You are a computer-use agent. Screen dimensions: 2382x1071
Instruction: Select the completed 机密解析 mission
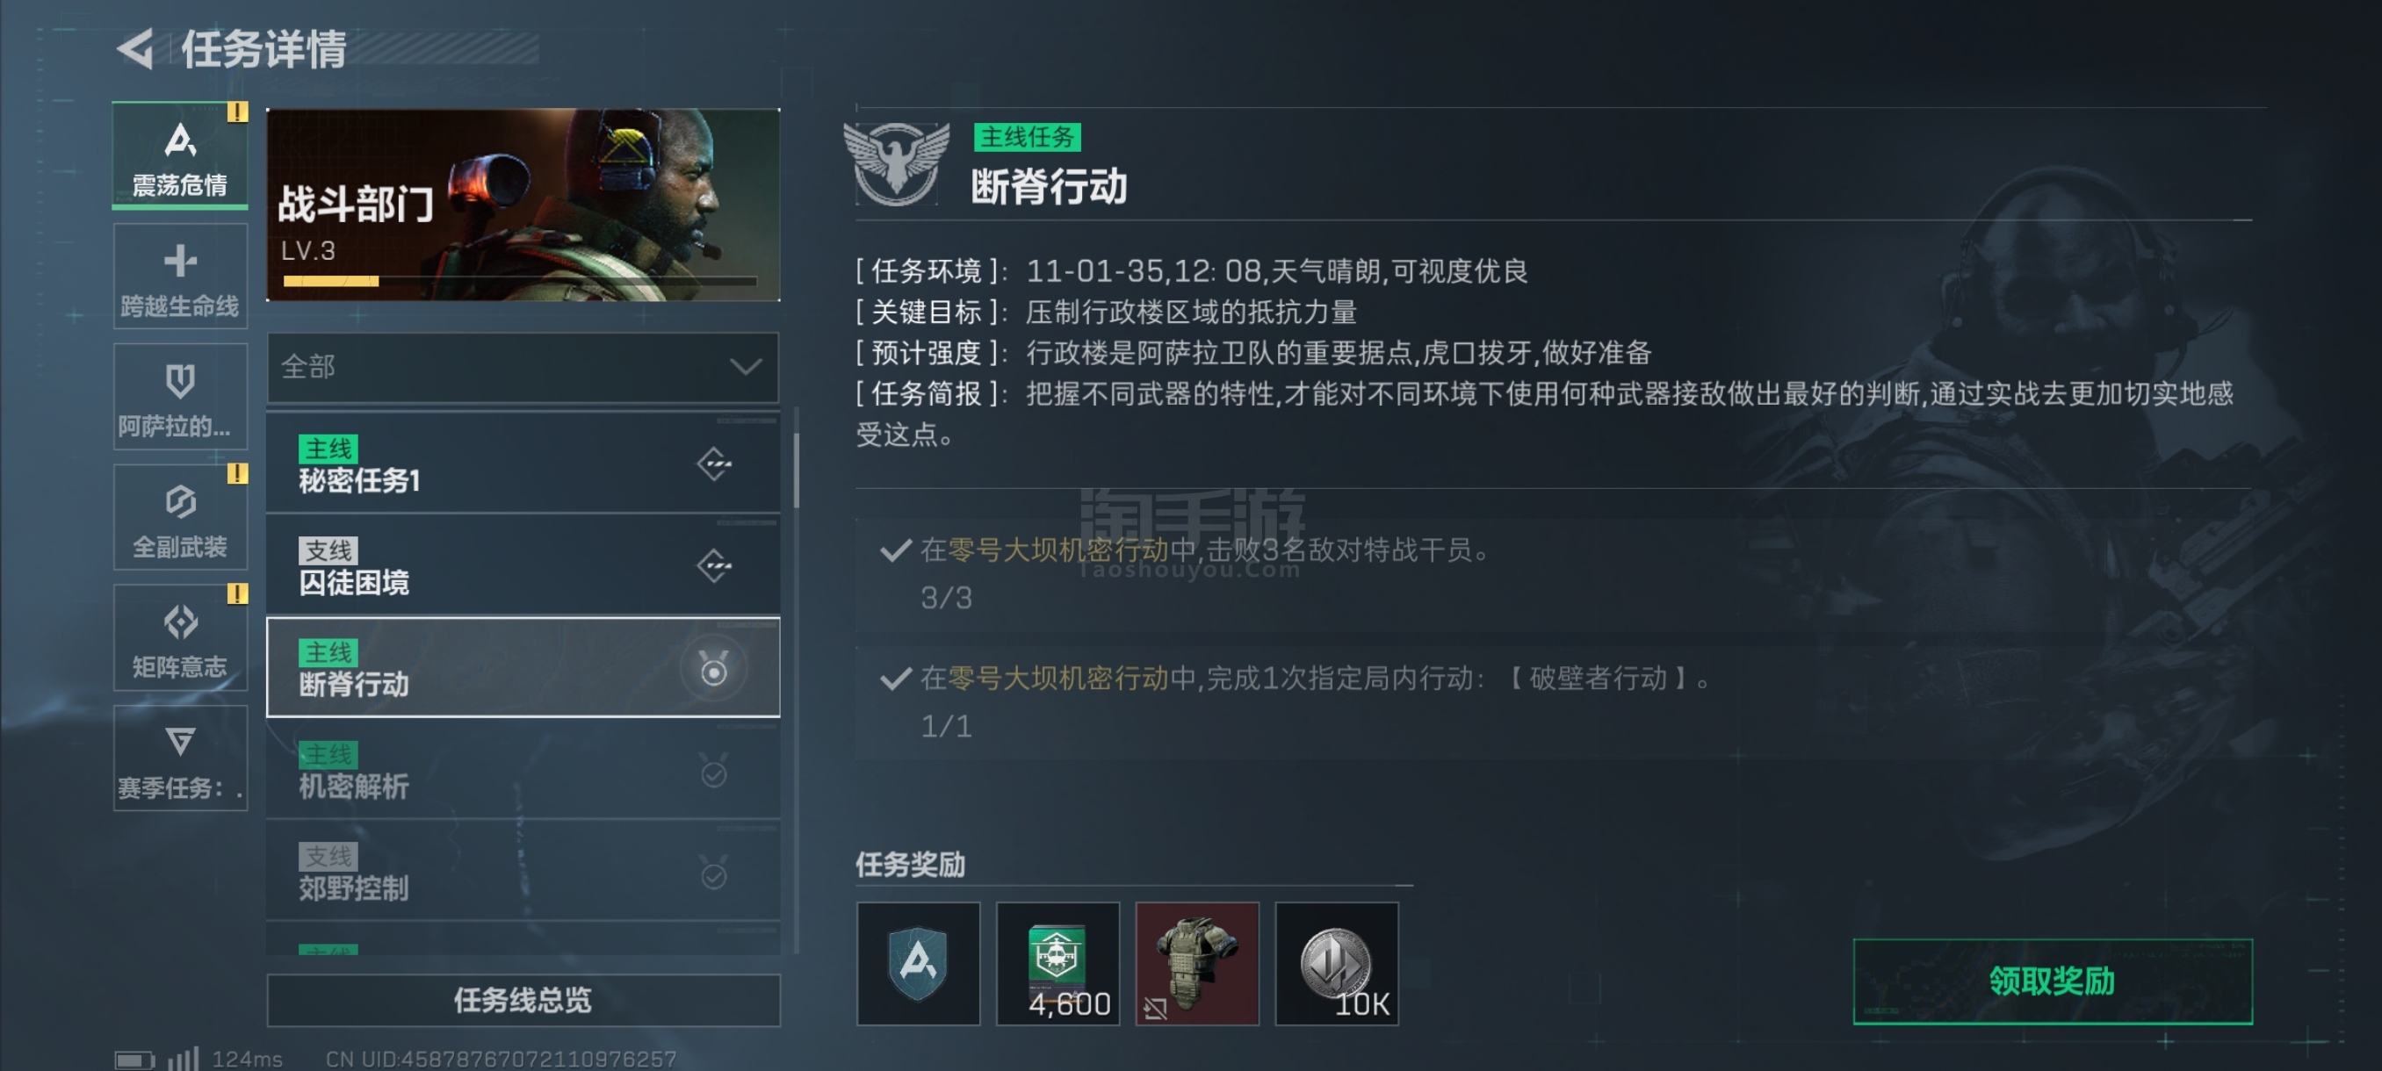[523, 769]
